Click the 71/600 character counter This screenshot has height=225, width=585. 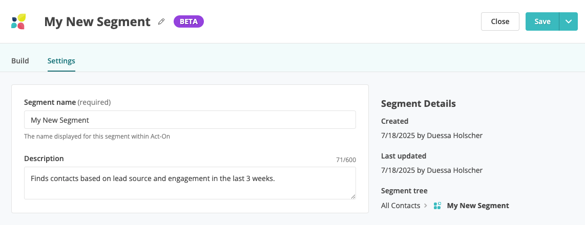[x=346, y=160]
